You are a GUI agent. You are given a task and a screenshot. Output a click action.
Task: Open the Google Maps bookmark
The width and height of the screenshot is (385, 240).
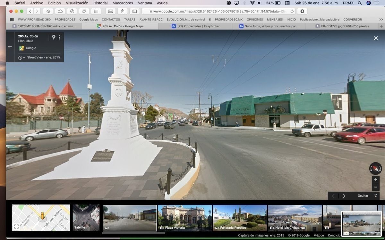coord(89,20)
